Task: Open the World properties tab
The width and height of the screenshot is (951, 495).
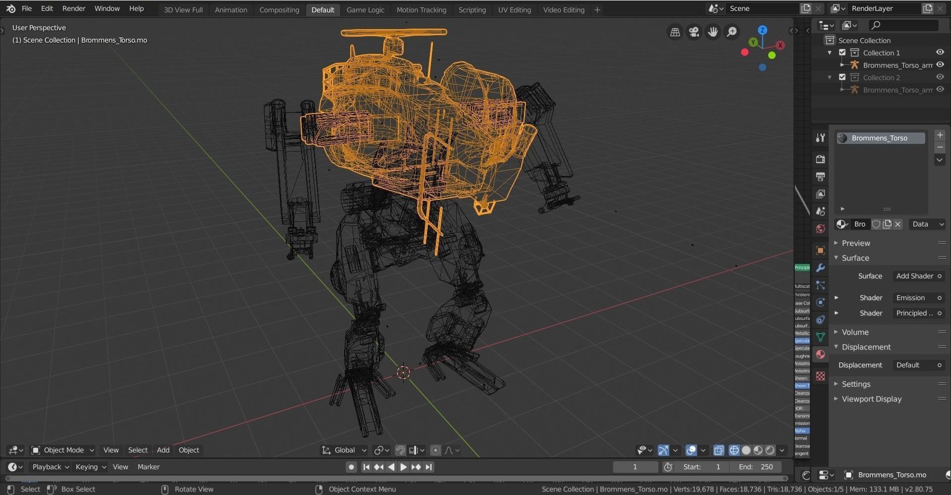Action: click(x=820, y=228)
